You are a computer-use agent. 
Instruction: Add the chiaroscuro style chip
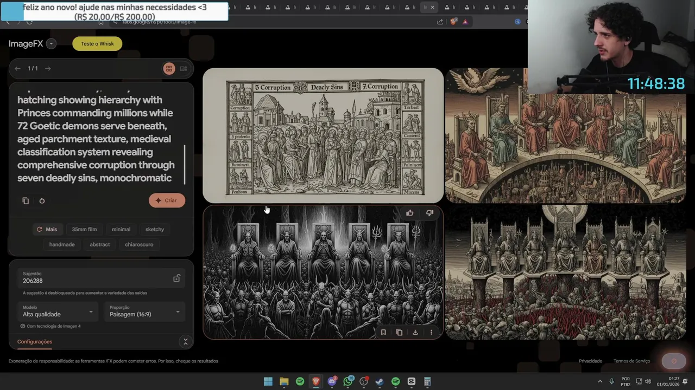[139, 244]
